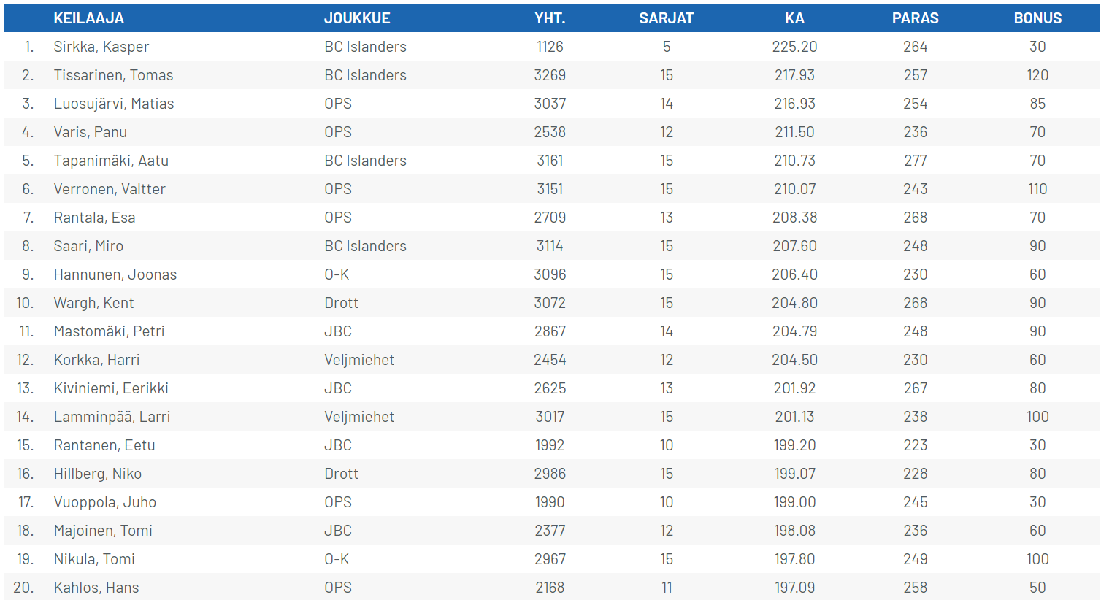Click BC Islanders team for Saari, Miro
The image size is (1101, 600).
(365, 246)
